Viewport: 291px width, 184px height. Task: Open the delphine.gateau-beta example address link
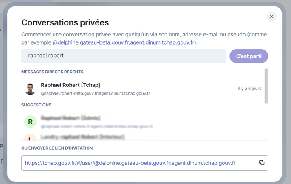click(124, 42)
